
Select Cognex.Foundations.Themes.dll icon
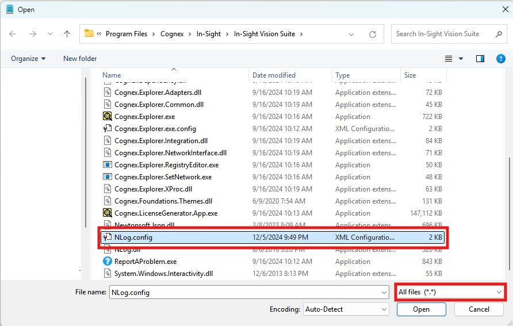(x=108, y=201)
